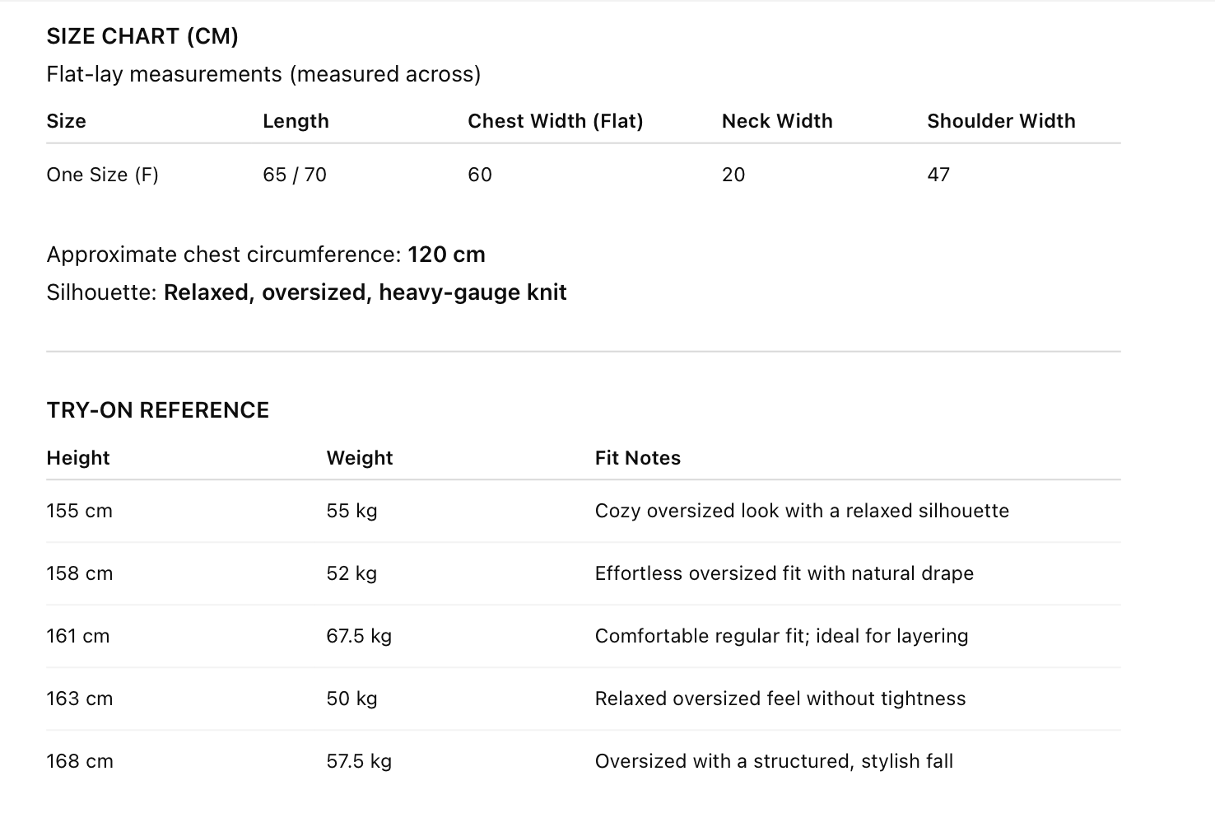Viewport: 1215px width, 832px height.
Task: Click the Flat-lay measurements subtitle text
Action: pos(263,74)
